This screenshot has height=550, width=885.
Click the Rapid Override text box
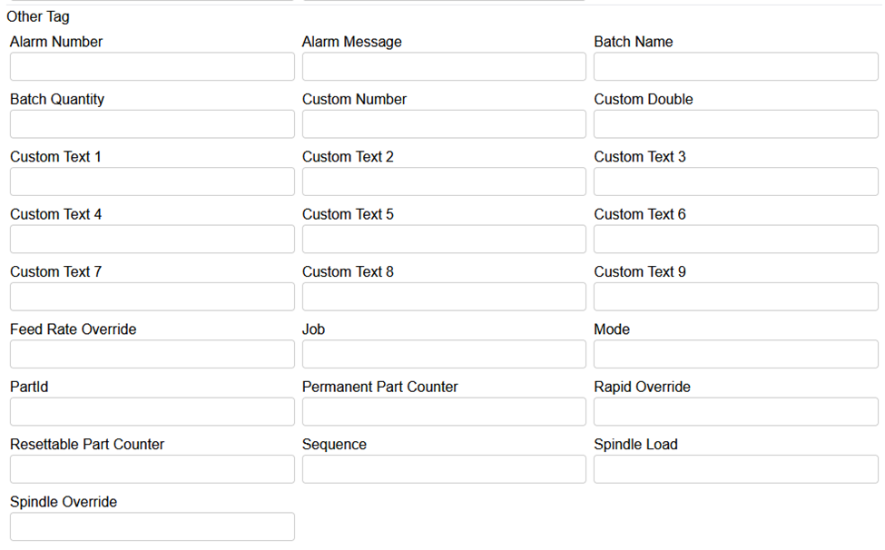(x=735, y=411)
